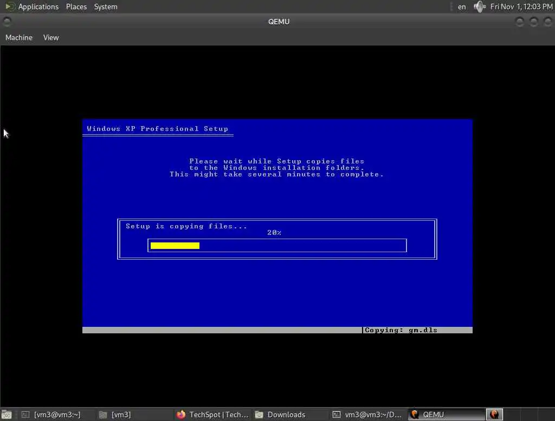Click the yellow setup progress bar
This screenshot has height=421, width=555.
[x=175, y=245]
